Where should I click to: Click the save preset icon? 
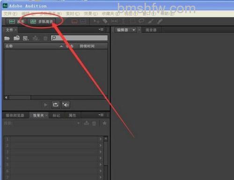click(x=87, y=123)
